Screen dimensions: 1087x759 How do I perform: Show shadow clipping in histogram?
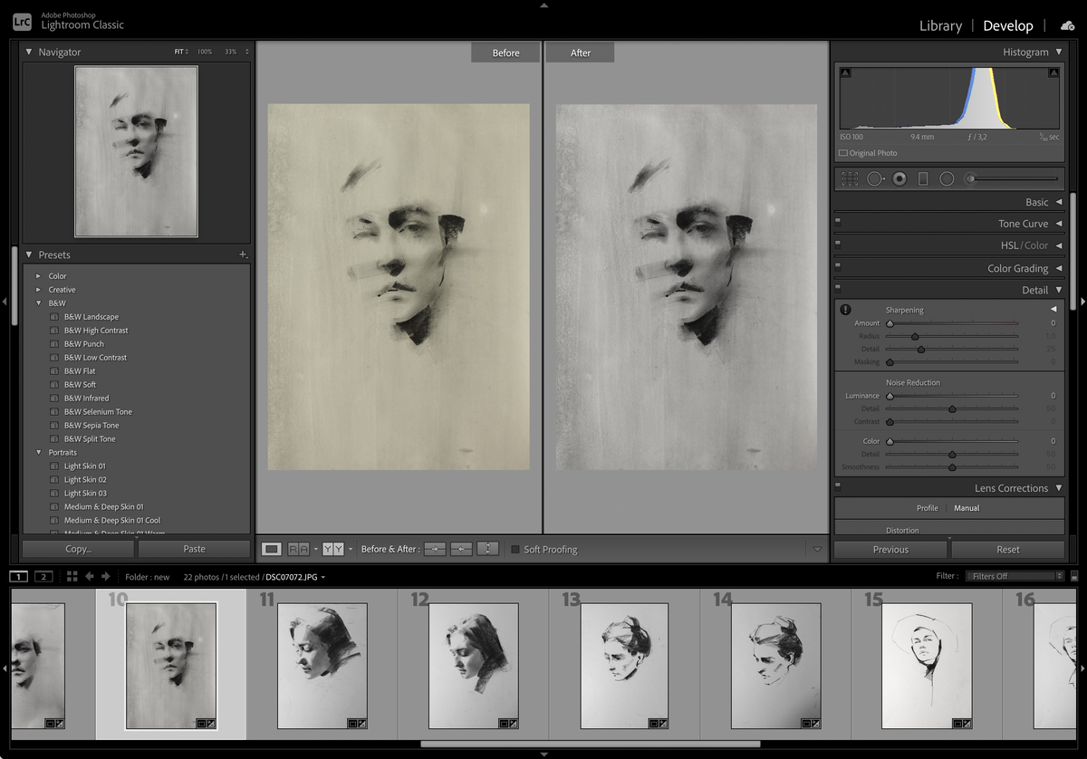pos(845,72)
